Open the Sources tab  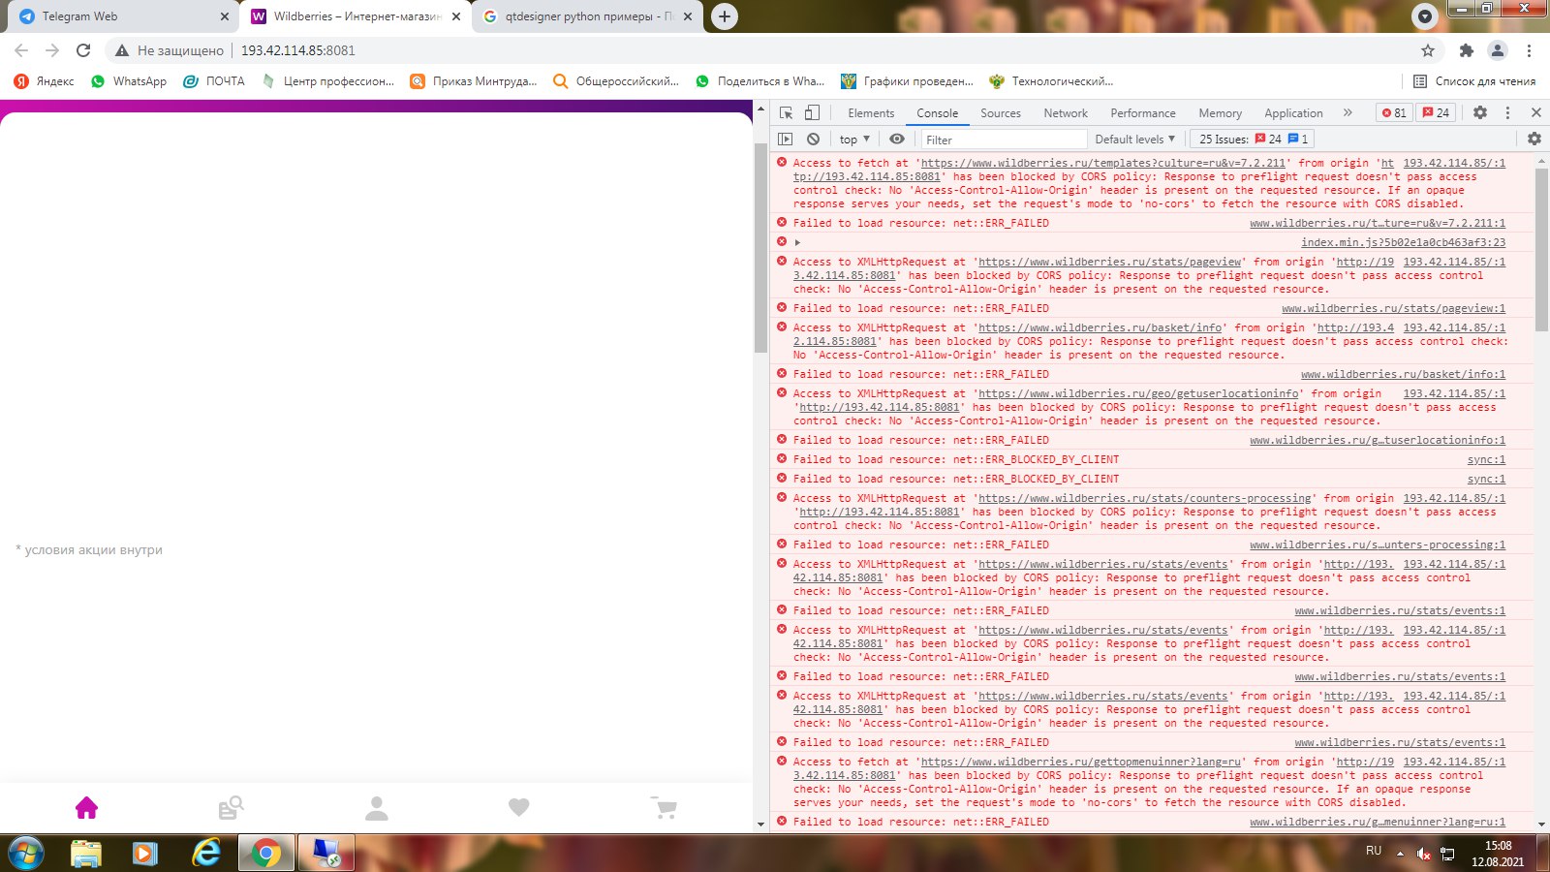(1001, 113)
